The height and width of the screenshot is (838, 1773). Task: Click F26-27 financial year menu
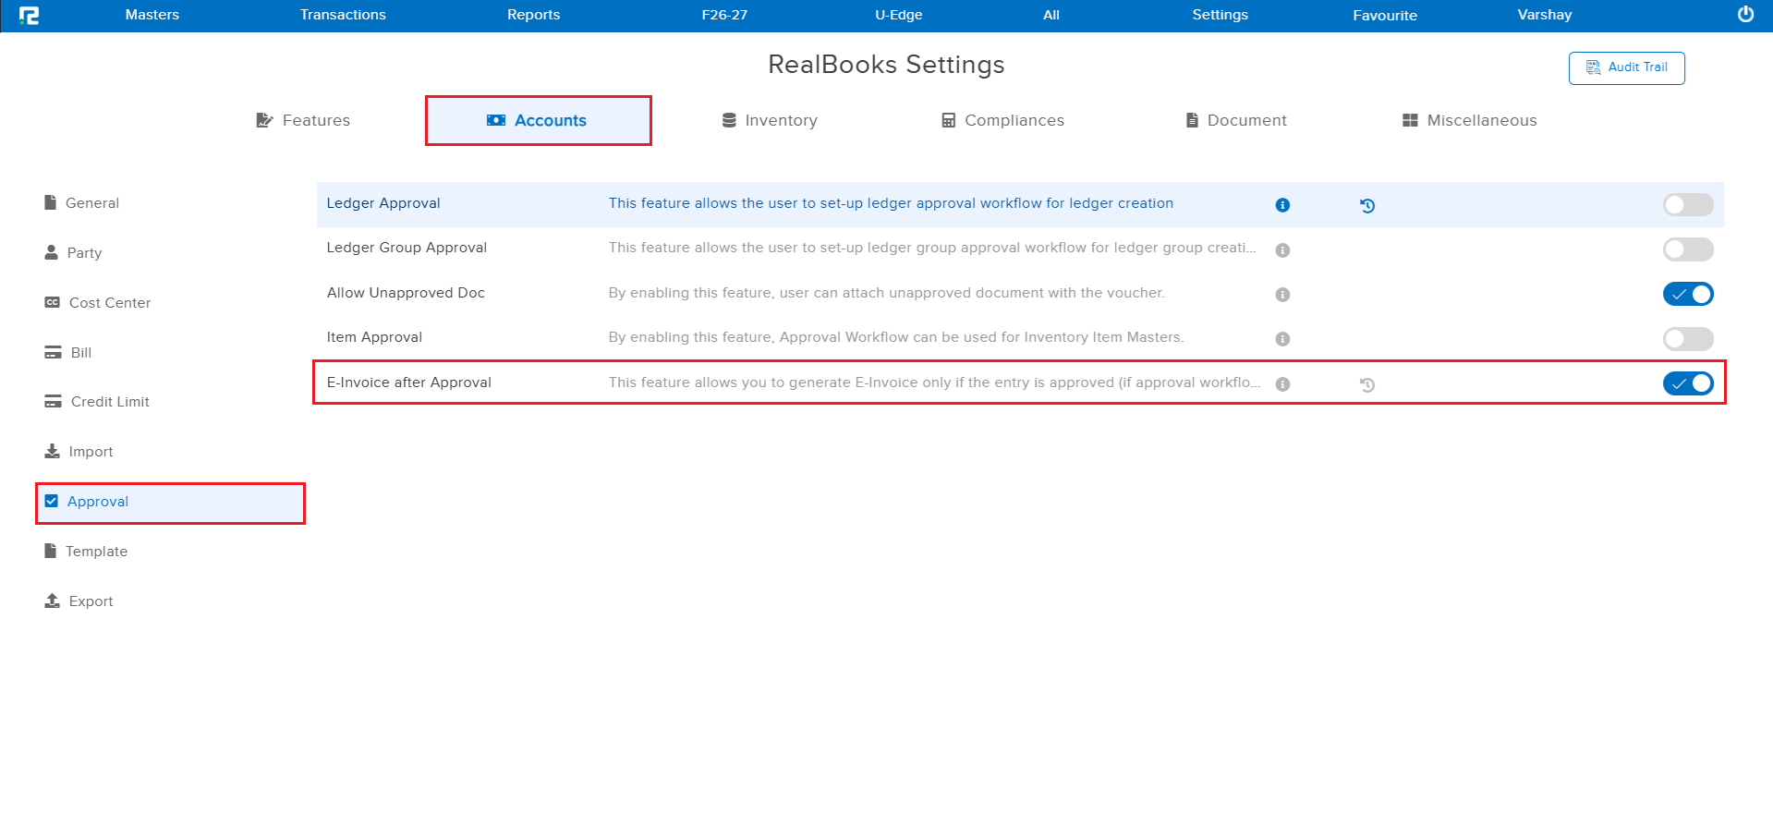click(x=724, y=15)
